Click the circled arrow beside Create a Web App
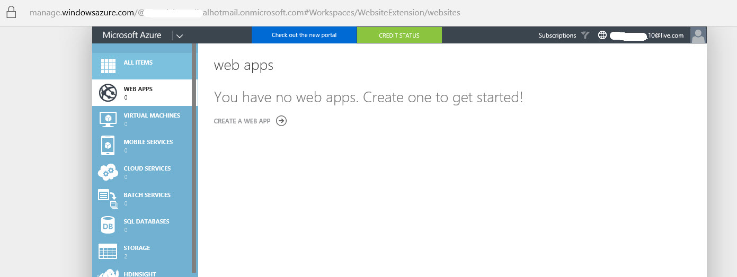 (x=282, y=121)
